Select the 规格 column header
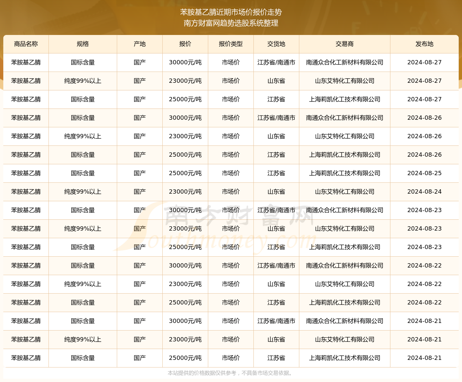This screenshot has width=462, height=382. click(82, 44)
